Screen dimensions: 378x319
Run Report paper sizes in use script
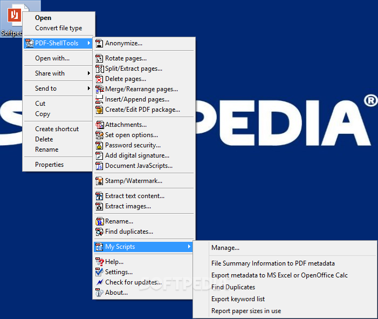coord(246,311)
